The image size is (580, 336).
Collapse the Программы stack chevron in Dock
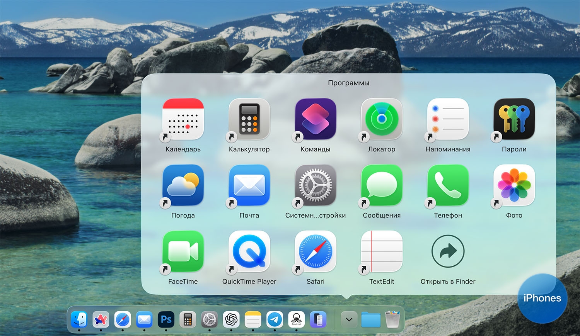coord(349,320)
